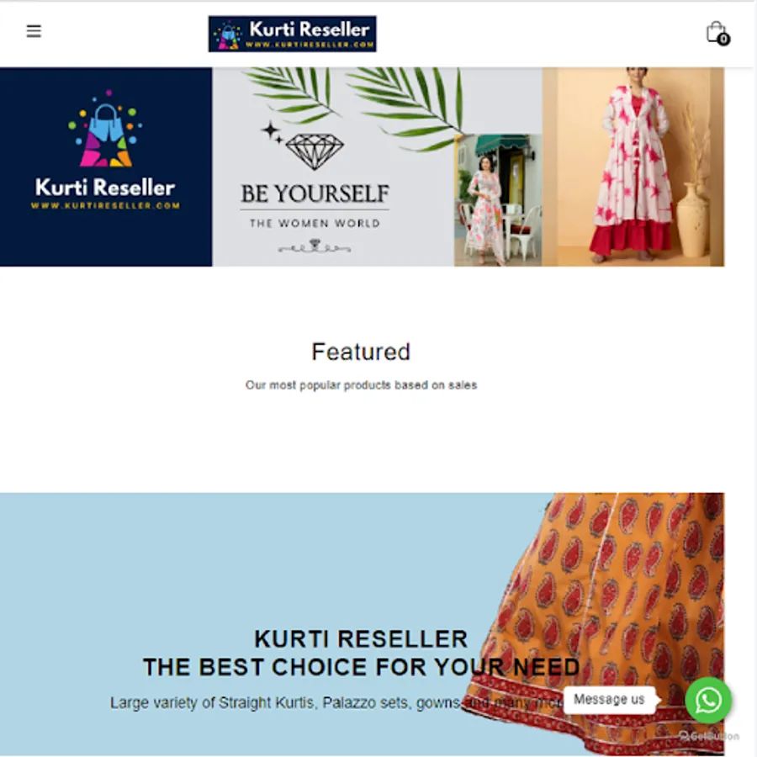Open WhatsApp chat via green icon
This screenshot has width=757, height=757.
pos(708,700)
